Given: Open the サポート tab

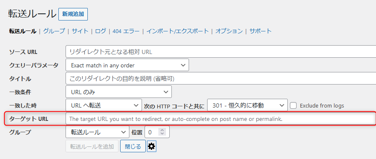Looking at the screenshot, I should [x=260, y=31].
